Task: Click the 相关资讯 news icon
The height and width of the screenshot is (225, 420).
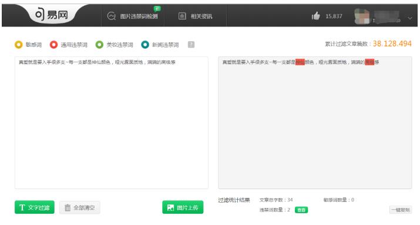Action: click(x=182, y=16)
